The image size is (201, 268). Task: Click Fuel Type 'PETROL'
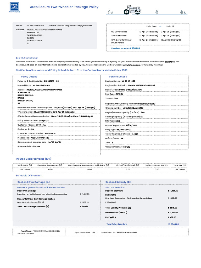(119, 94)
